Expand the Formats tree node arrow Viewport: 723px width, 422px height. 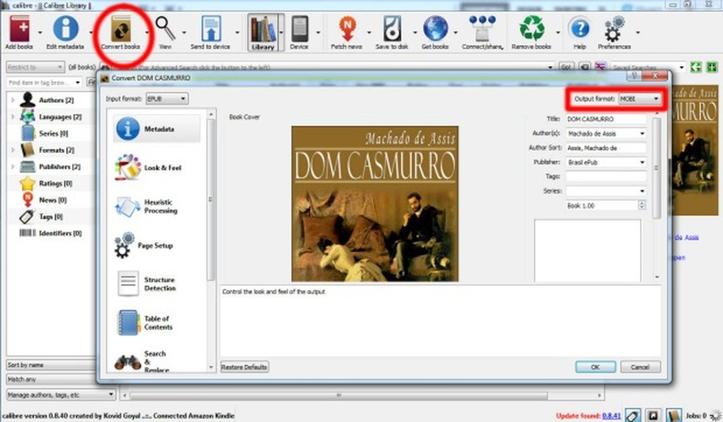pos(13,150)
